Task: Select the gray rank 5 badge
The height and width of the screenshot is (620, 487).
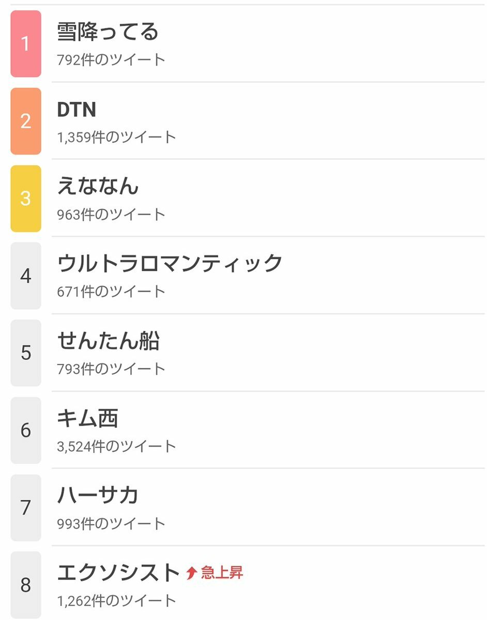Action: 26,353
